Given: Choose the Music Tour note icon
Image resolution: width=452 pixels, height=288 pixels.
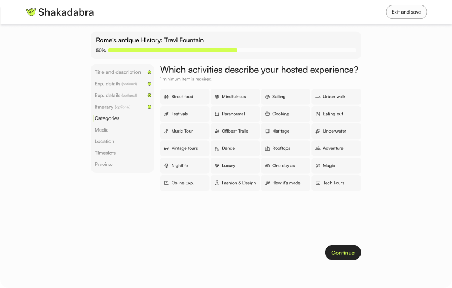Looking at the screenshot, I should click(166, 132).
